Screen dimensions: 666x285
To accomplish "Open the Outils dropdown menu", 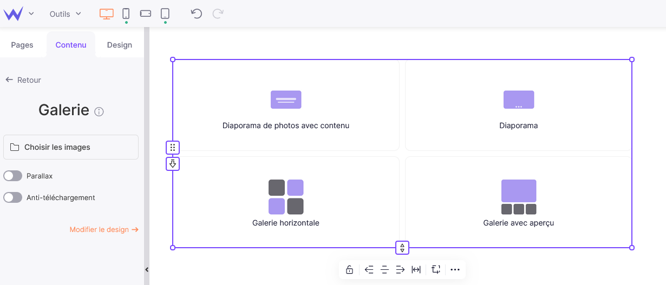I will tap(65, 14).
